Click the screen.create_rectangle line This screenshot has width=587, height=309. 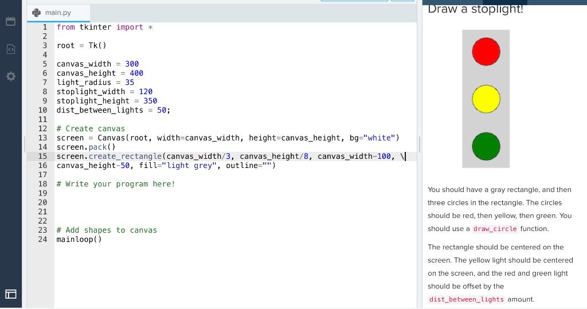point(231,156)
